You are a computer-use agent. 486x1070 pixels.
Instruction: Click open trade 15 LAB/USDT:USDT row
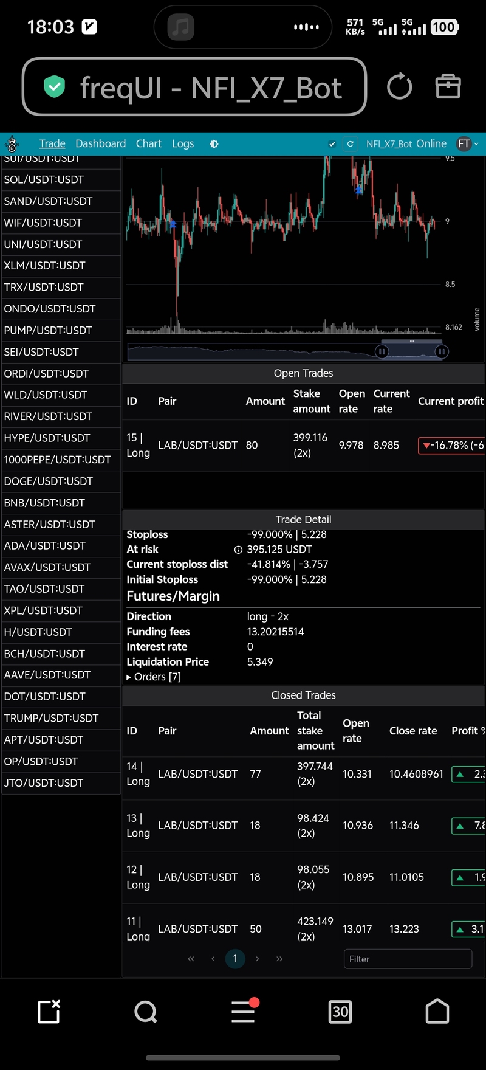click(x=304, y=445)
